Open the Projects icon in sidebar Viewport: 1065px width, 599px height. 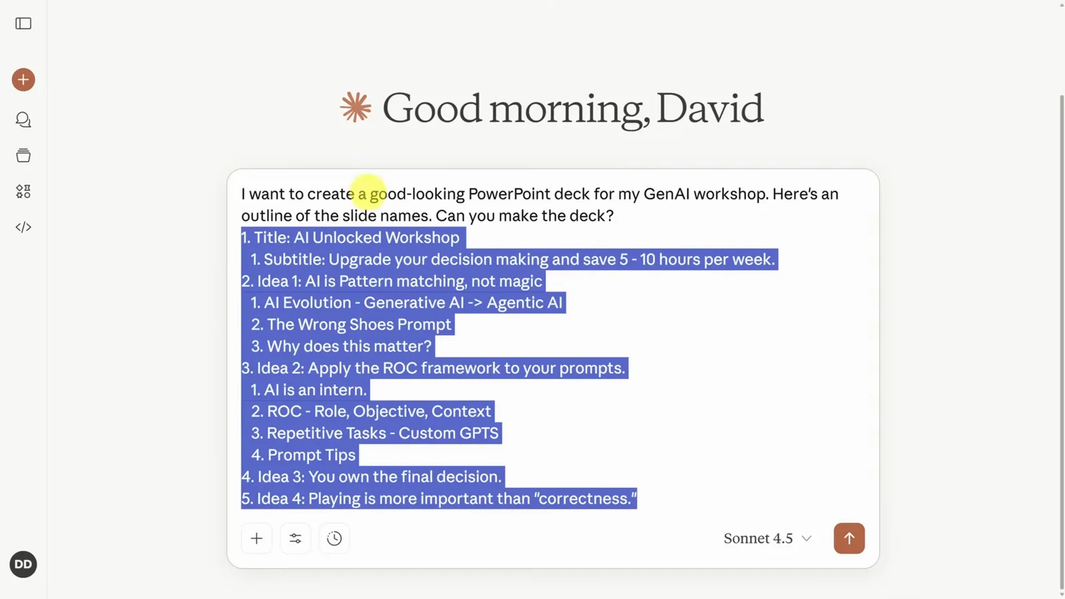(x=23, y=156)
